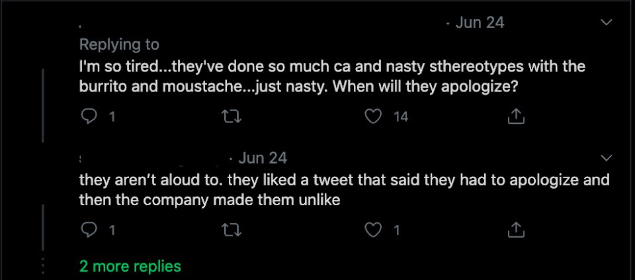
Task: Show the 2 more replies
Action: [x=130, y=266]
